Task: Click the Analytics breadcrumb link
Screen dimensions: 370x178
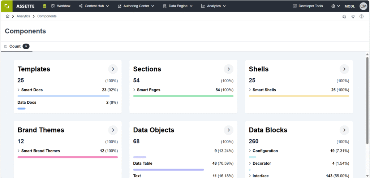Action: (x=23, y=16)
